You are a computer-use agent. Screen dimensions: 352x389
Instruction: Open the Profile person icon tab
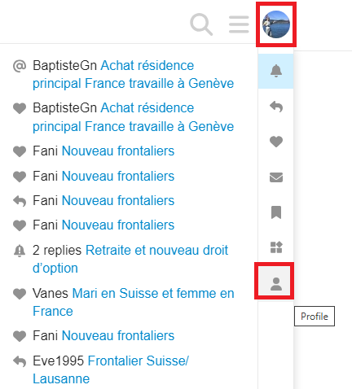276,284
